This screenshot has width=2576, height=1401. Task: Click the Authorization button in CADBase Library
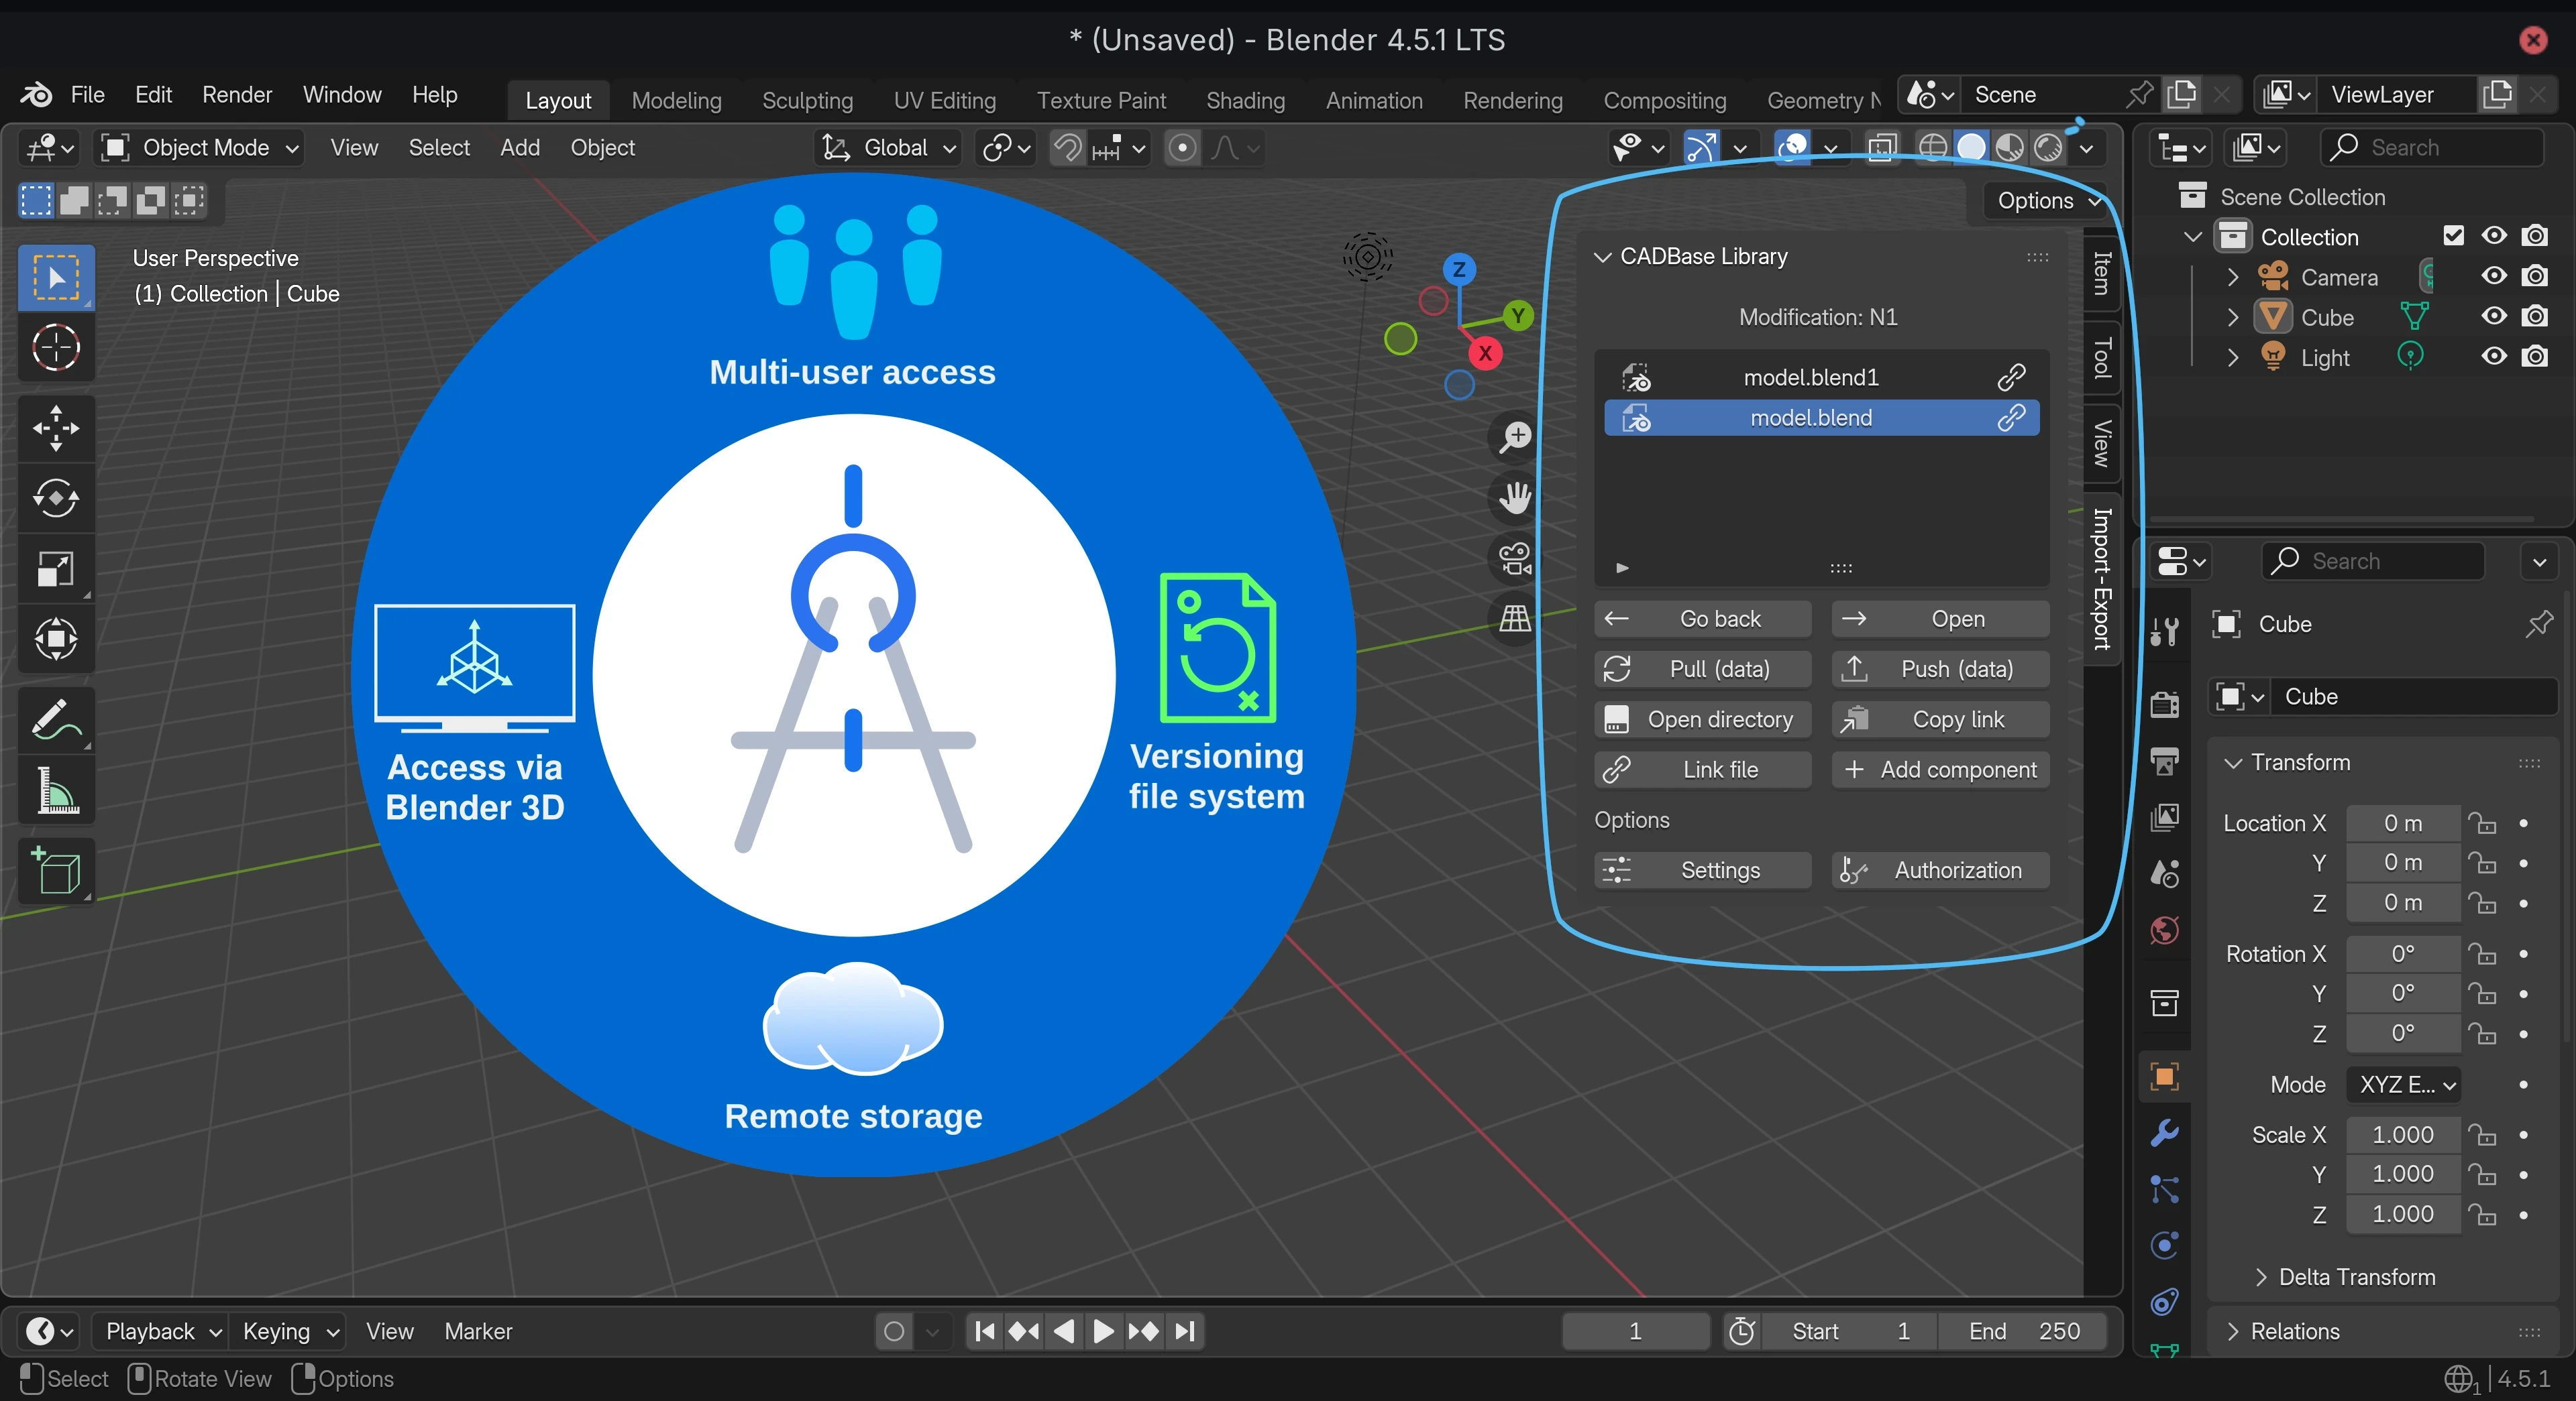[x=1939, y=869]
